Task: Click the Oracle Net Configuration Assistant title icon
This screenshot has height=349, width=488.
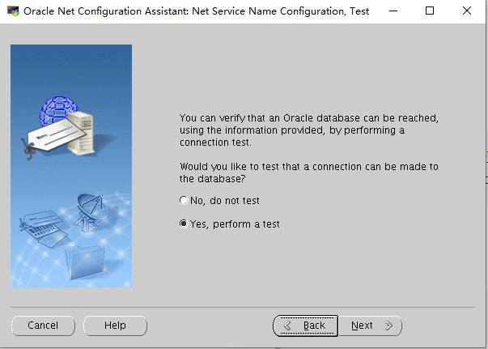Action: pyautogui.click(x=13, y=11)
